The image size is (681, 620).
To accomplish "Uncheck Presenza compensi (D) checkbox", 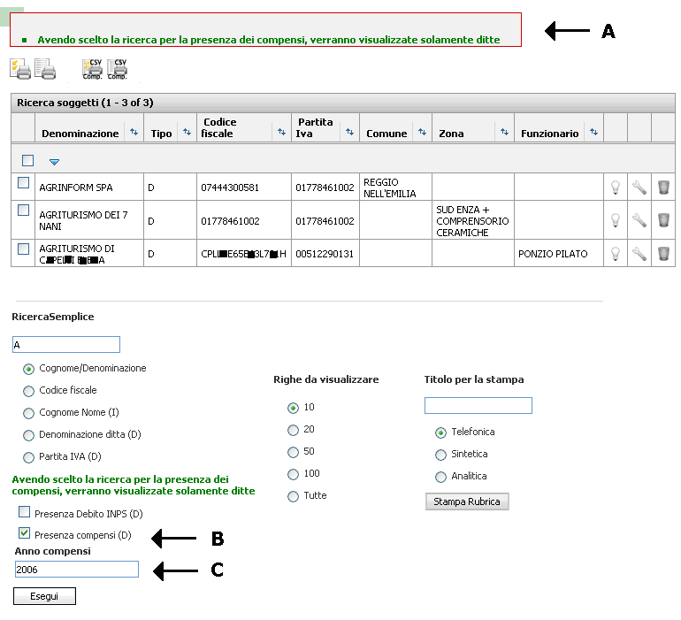I will coord(25,532).
